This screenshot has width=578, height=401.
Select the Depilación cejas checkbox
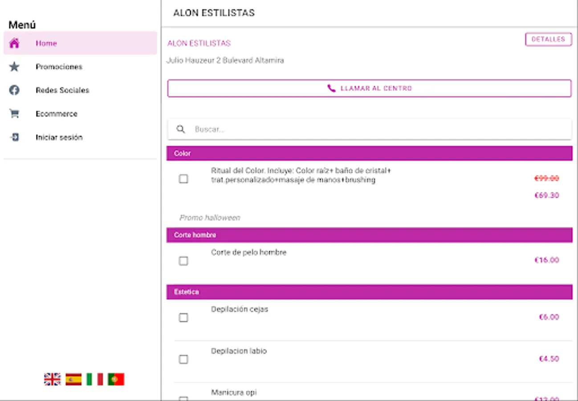tap(183, 318)
